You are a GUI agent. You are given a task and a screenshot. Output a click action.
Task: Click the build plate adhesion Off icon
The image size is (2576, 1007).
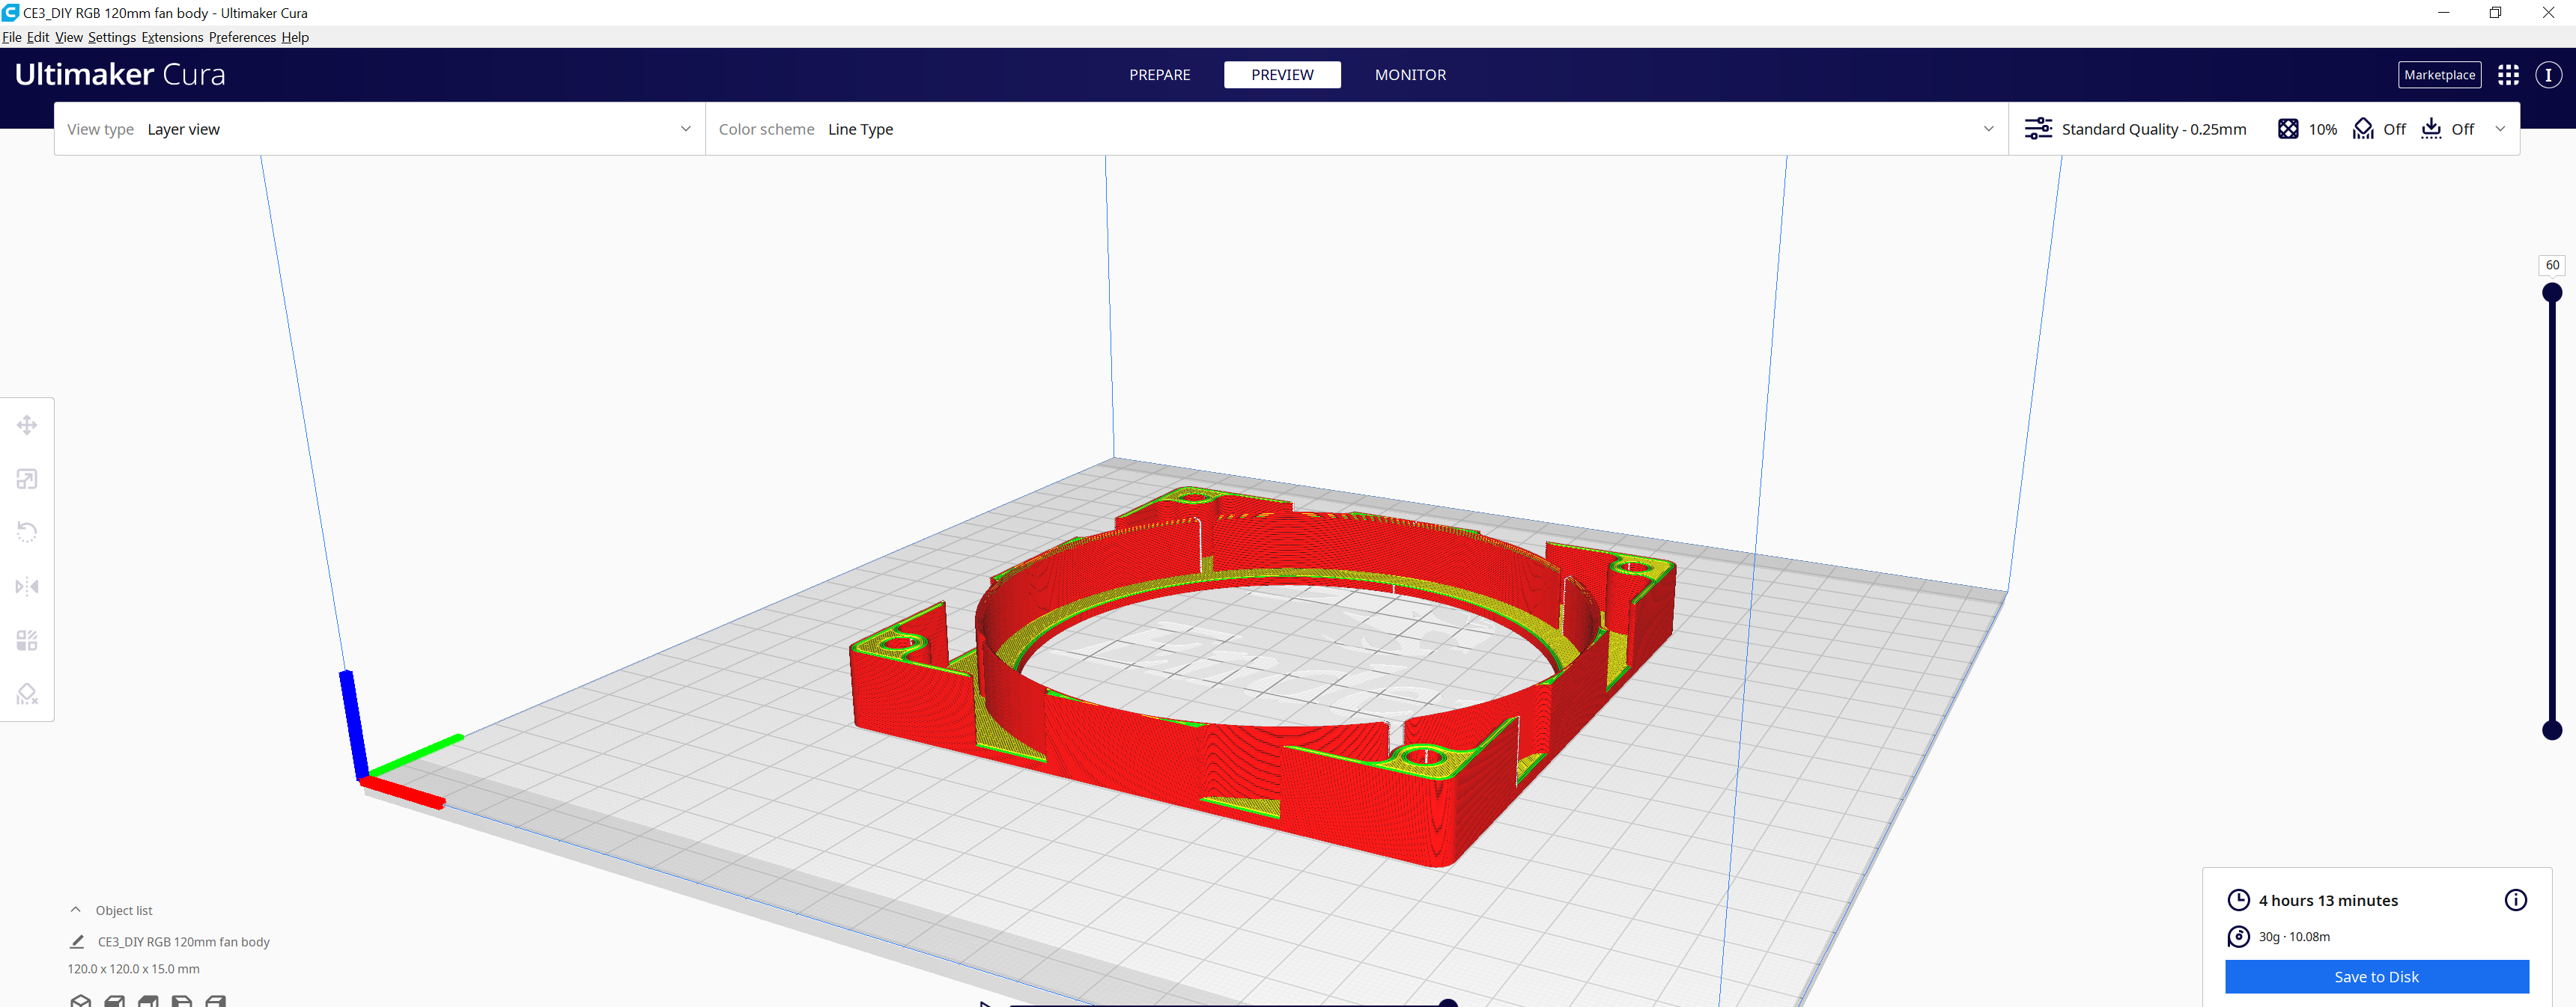(x=2431, y=129)
